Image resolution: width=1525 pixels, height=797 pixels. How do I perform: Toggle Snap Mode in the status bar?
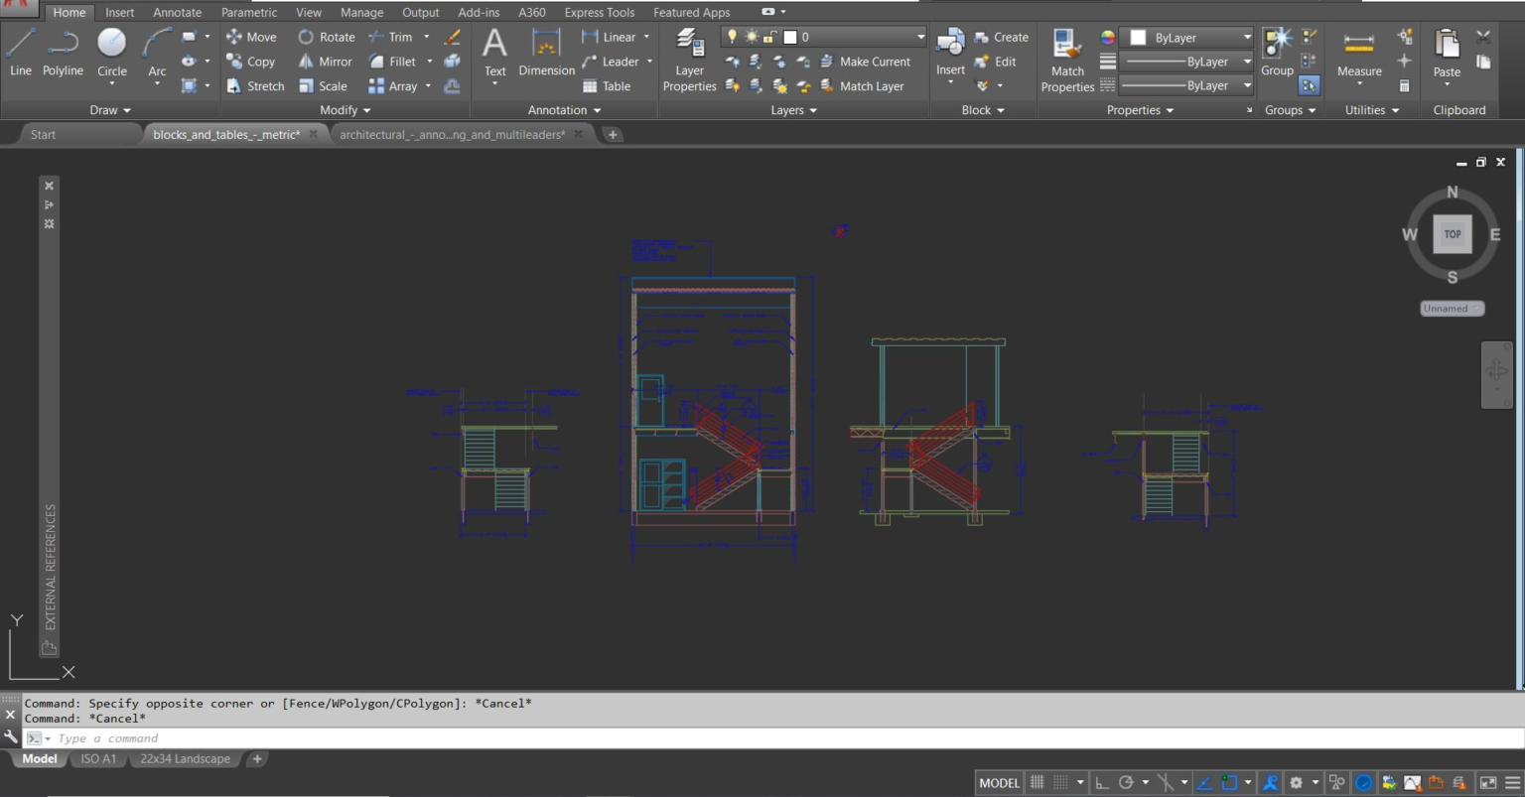pos(1060,782)
